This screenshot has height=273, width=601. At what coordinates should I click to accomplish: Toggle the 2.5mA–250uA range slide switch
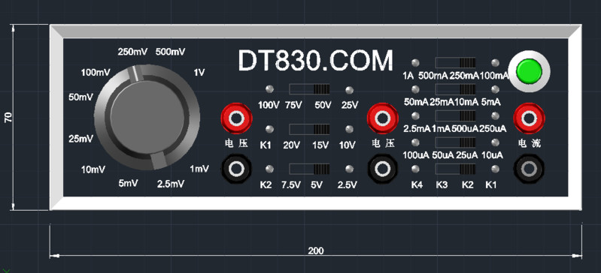[x=455, y=115]
